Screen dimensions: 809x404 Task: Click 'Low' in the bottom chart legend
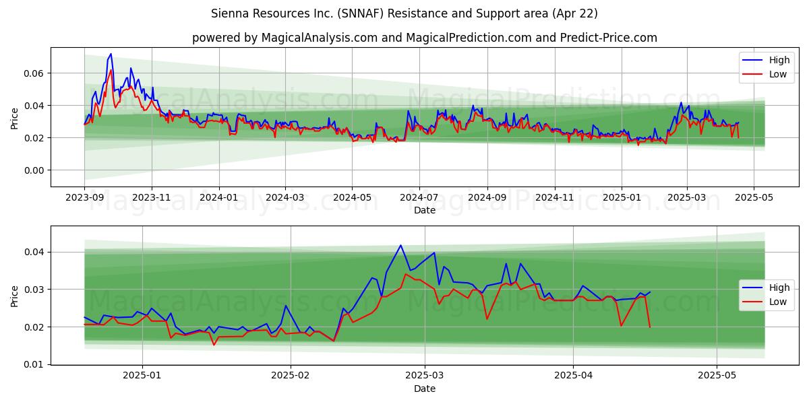click(x=778, y=302)
